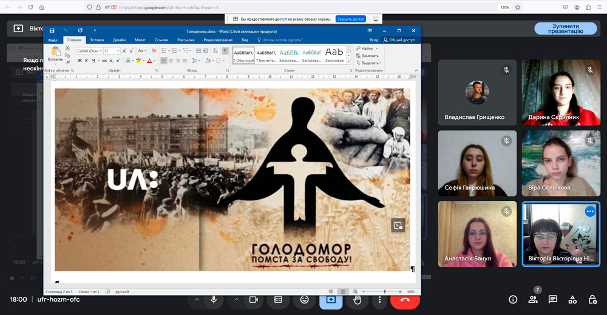Click the Зупинити презентацію button
Screen dimensions: 607x315
565,29
